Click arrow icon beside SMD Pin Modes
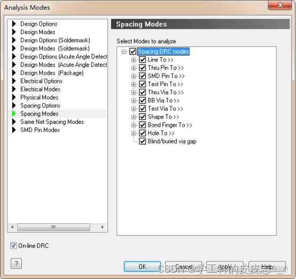Image resolution: width=296 pixels, height=279 pixels. point(14,130)
